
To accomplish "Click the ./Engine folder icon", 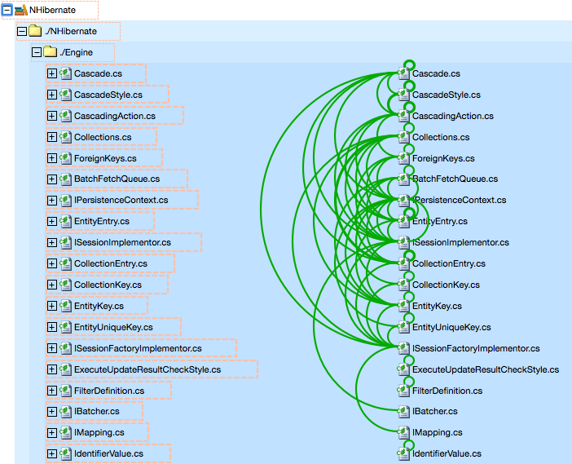I will click(x=50, y=52).
